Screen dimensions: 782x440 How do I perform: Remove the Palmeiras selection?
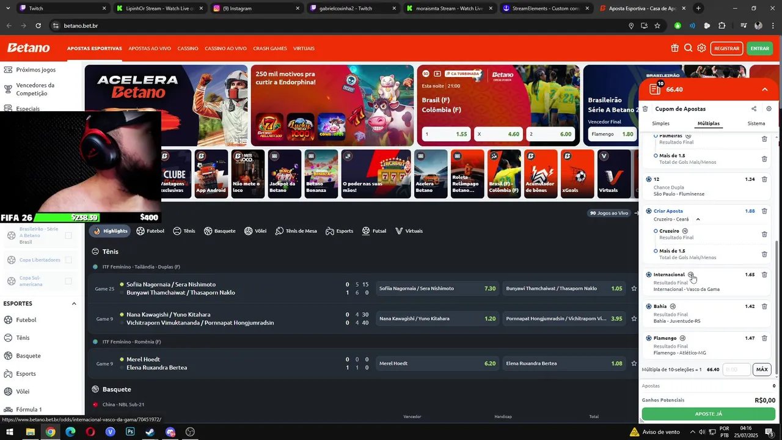[x=764, y=139]
